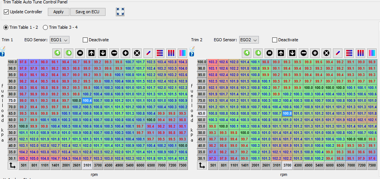
Task: Click the multiply (X) button above Trim 1
Action: 137,53
